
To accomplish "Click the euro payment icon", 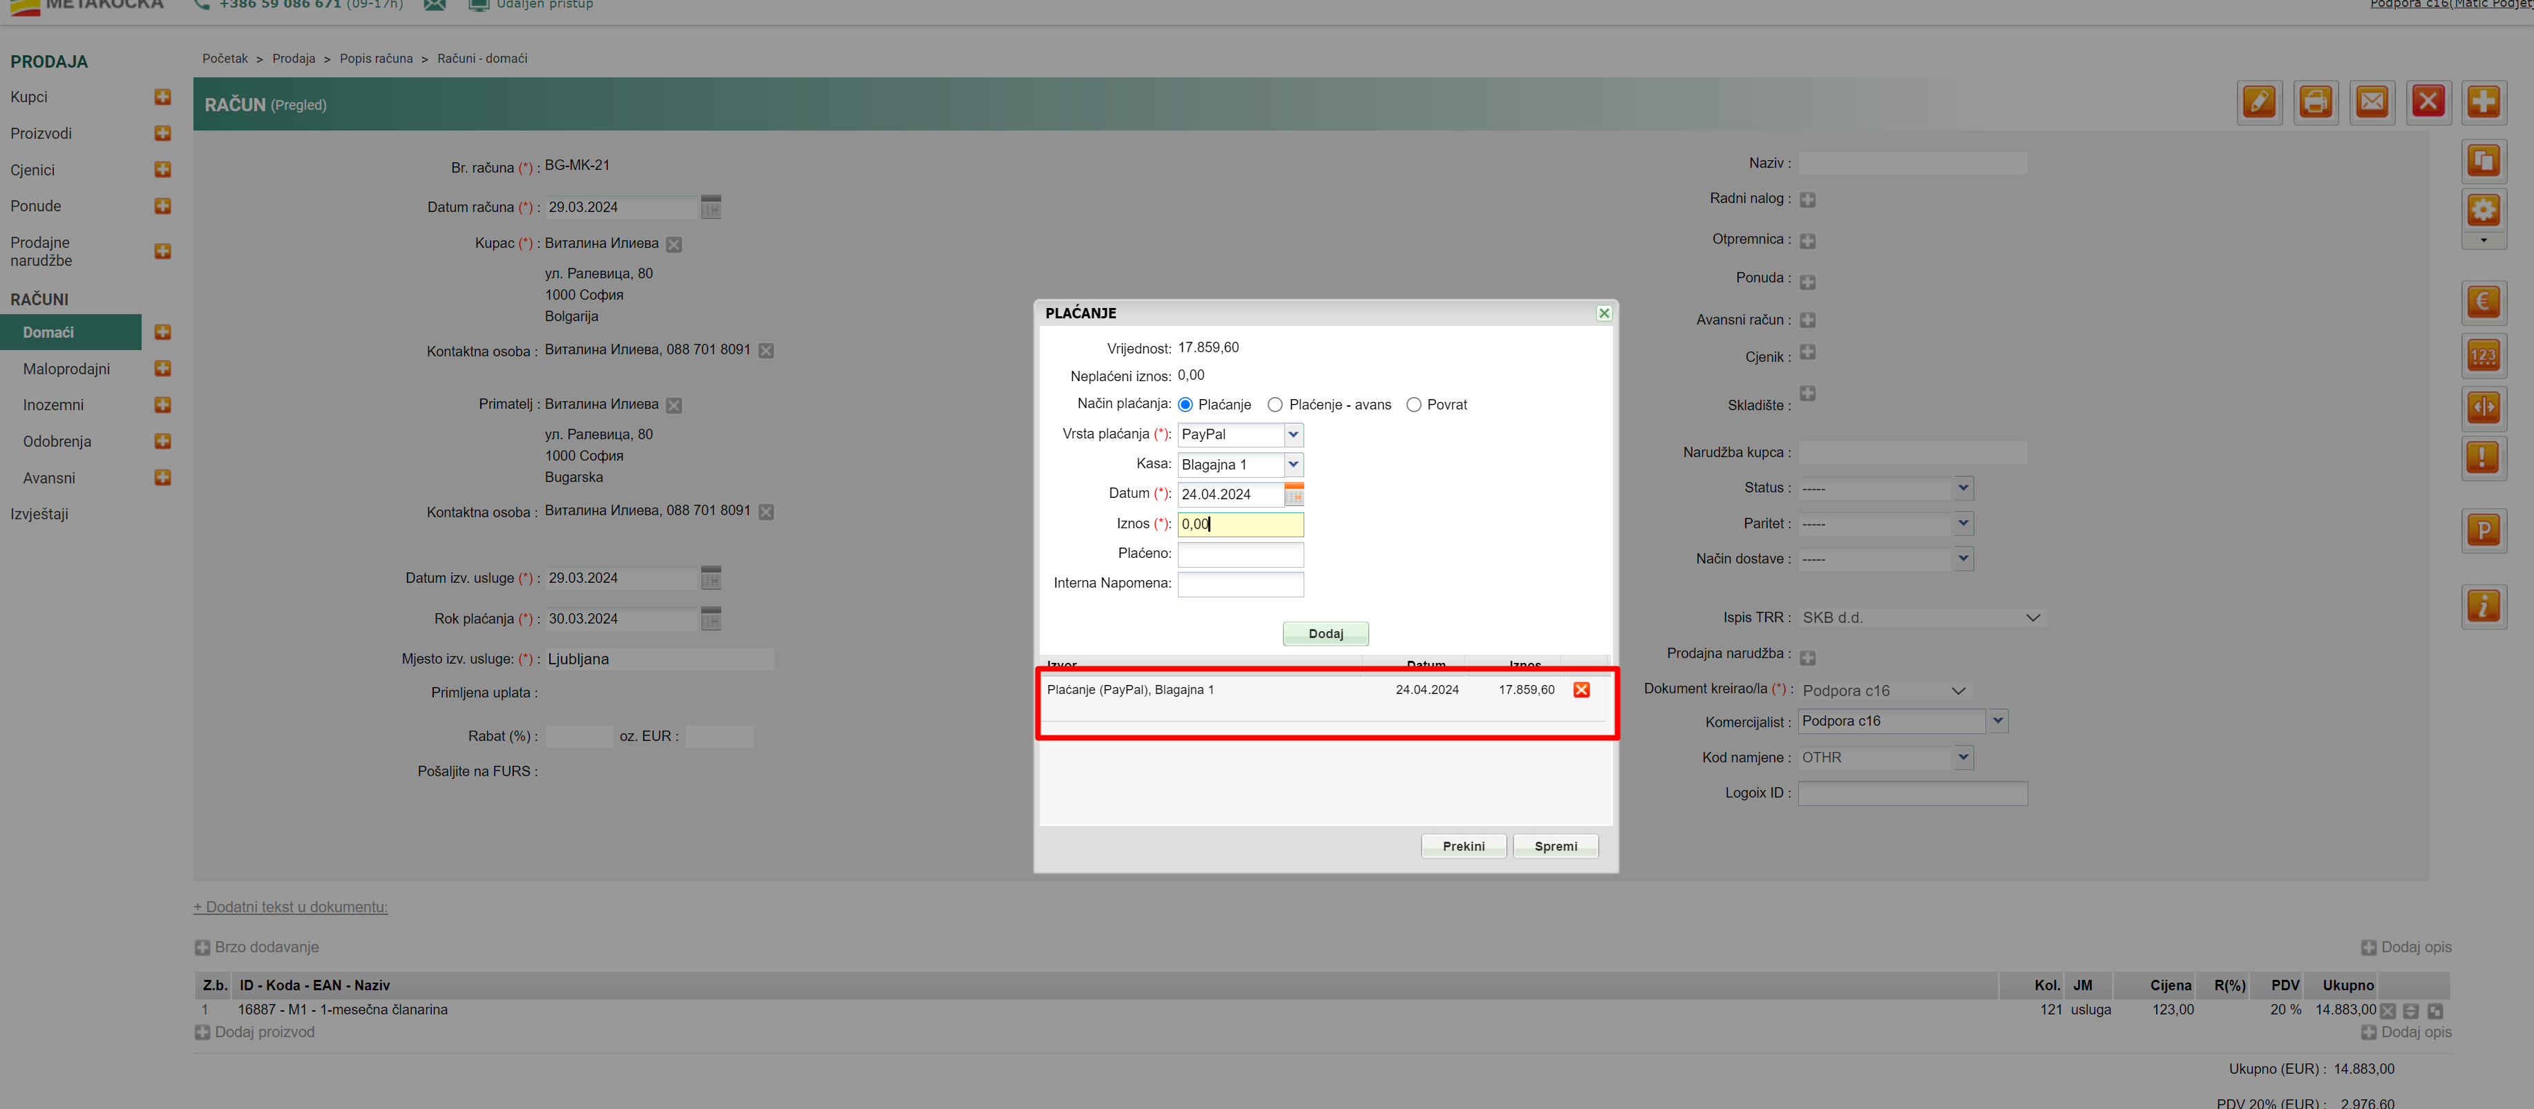I will pos(2483,302).
